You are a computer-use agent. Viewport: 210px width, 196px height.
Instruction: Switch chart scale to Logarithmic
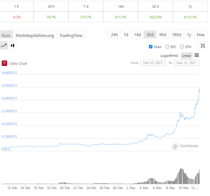[x=169, y=56]
